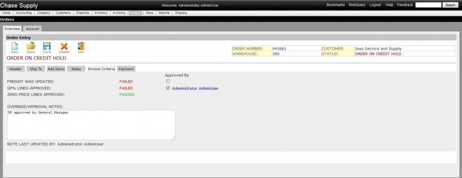Click the Logout link
This screenshot has height=178, width=462.
(x=375, y=5)
